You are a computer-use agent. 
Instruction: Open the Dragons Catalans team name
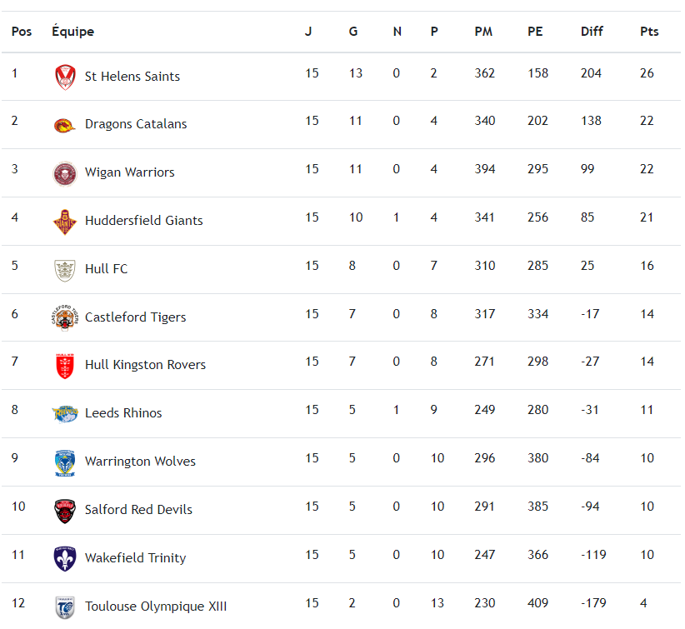tap(136, 124)
